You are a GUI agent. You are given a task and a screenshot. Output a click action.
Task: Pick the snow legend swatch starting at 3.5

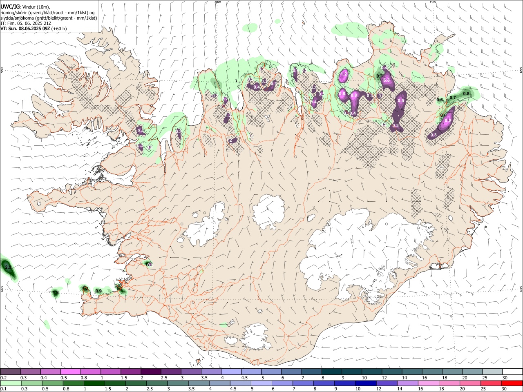[211, 372]
